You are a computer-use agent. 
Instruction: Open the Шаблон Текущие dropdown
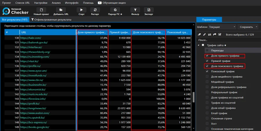(x=222, y=27)
